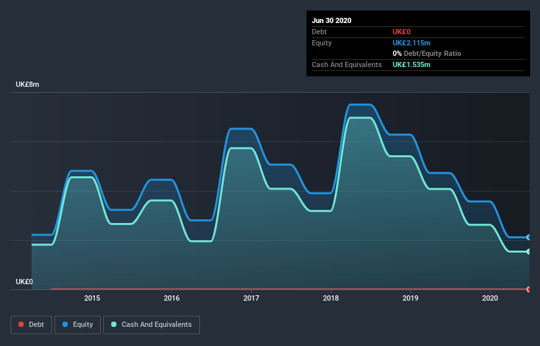Click the UK£0 y-axis label
540x346 pixels.
(24, 282)
